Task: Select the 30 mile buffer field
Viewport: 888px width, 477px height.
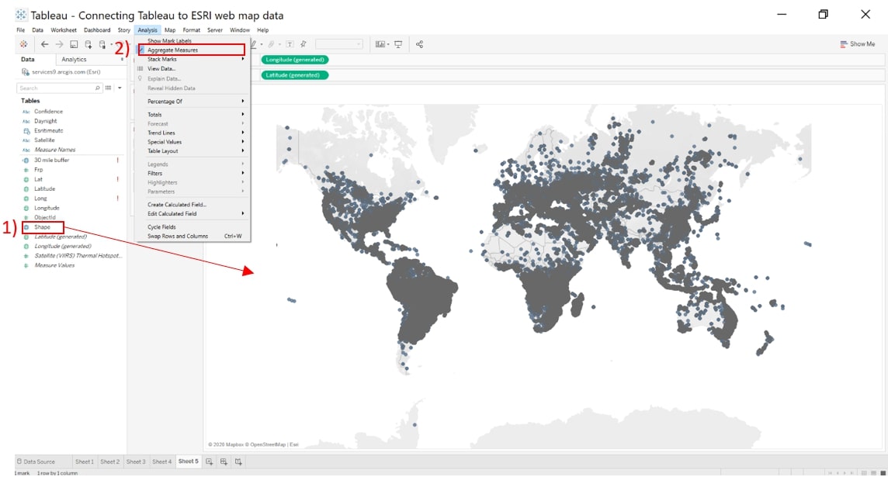Action: [x=51, y=161]
